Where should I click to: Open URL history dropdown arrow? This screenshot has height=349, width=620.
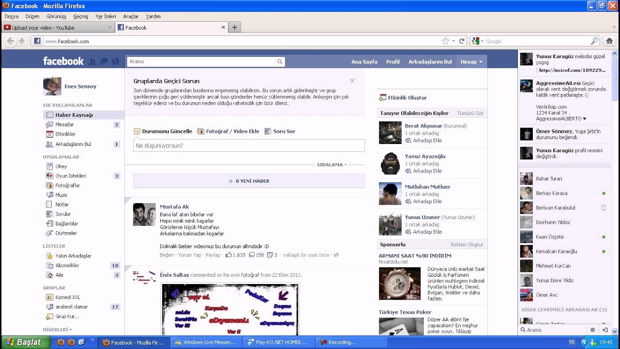coord(454,41)
